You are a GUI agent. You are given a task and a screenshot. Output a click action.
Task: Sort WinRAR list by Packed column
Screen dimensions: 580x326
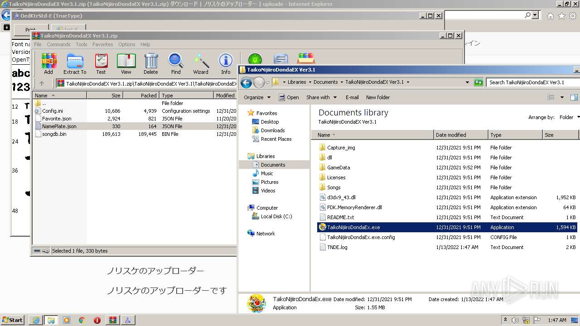click(141, 96)
